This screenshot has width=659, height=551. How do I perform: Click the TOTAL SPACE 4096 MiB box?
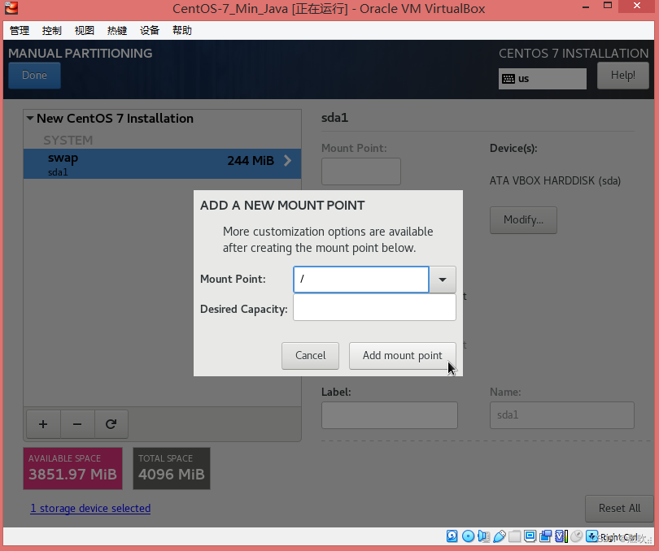click(172, 468)
